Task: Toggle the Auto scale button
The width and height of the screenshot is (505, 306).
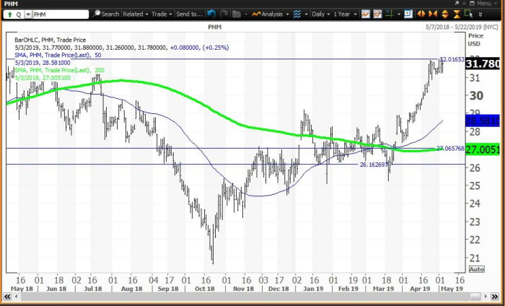Action: point(476,268)
